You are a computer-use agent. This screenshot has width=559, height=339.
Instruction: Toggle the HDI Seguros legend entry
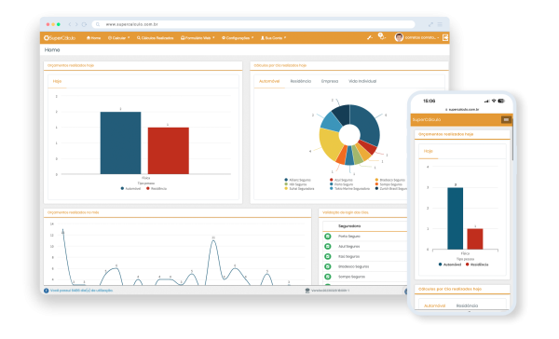coord(295,184)
